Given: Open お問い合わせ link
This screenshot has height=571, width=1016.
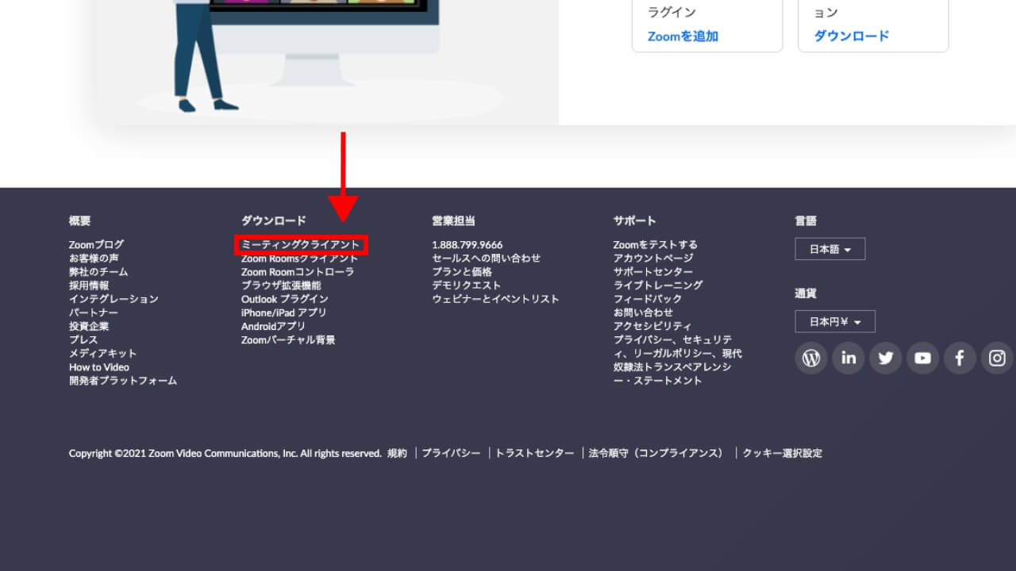Looking at the screenshot, I should pyautogui.click(x=643, y=312).
